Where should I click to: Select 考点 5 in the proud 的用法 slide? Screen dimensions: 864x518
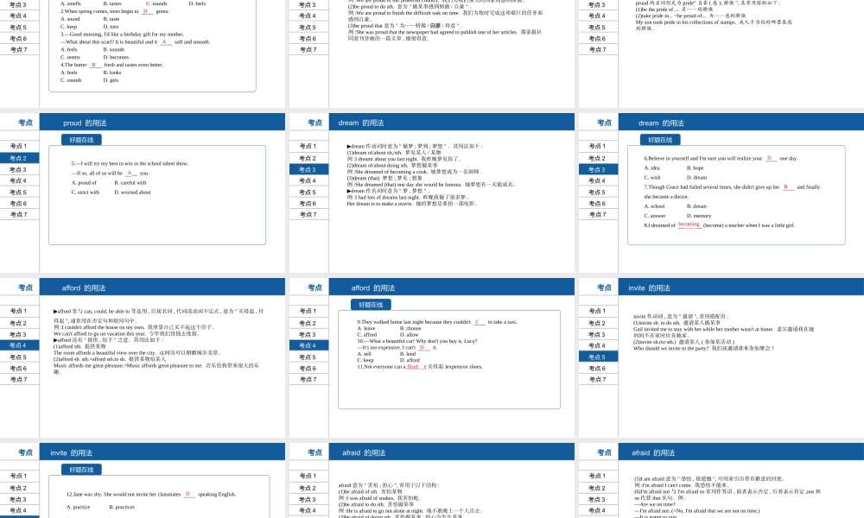19,193
